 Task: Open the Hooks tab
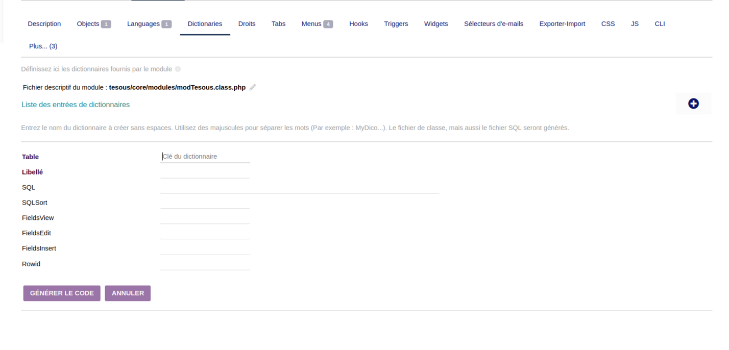[358, 23]
